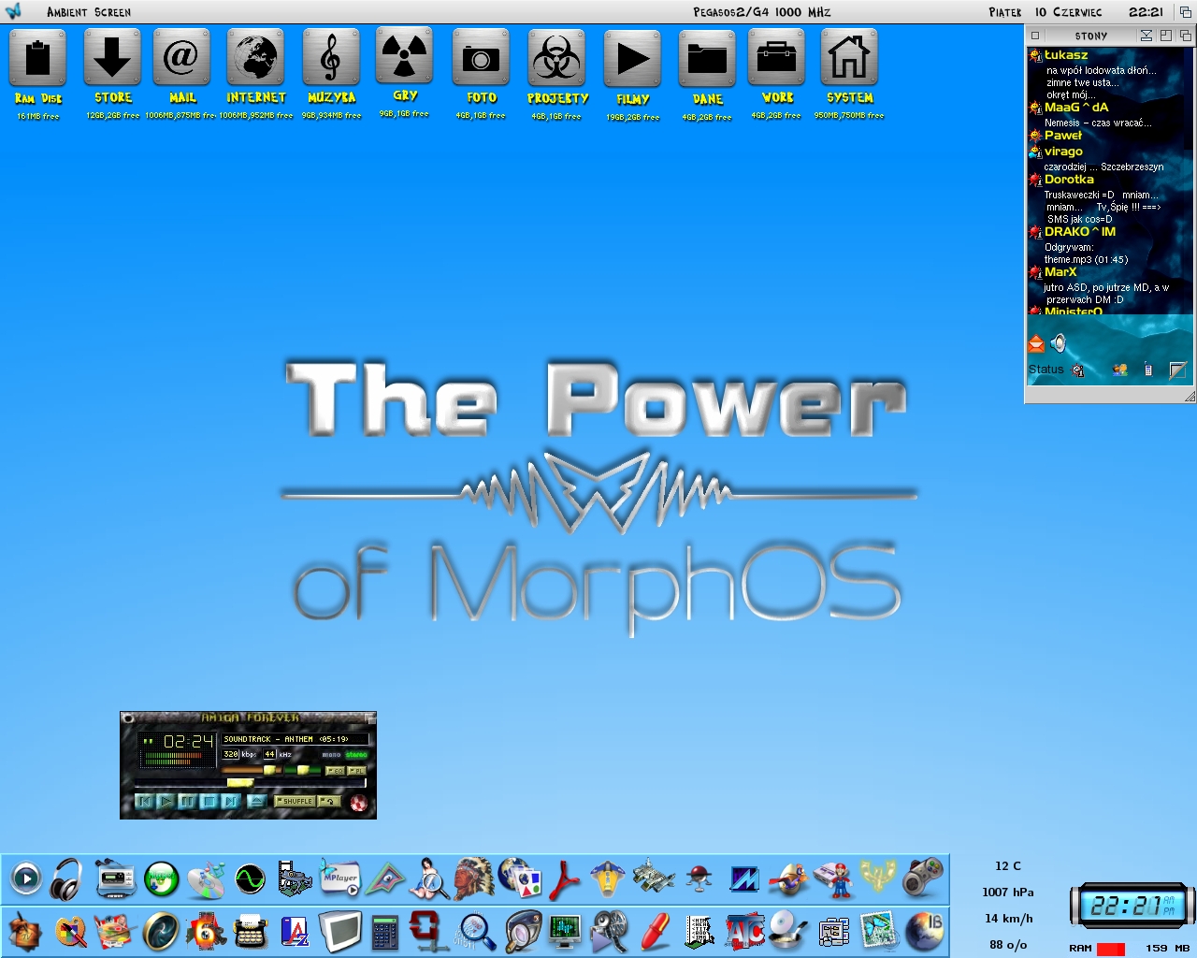This screenshot has height=958, width=1197.
Task: Open the Ram Disk drive icon
Action: [x=37, y=57]
